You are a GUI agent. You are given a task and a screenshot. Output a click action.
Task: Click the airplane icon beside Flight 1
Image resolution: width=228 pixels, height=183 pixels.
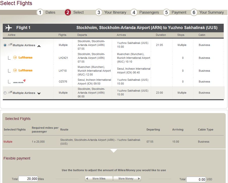[x=9, y=28]
